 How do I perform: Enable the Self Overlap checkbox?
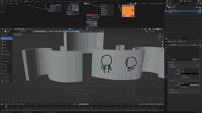[182, 78]
